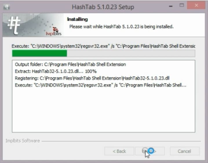Image resolution: width=208 pixels, height=163 pixels.
Task: Click the 'Please wait' installation message
Action: click(x=121, y=27)
